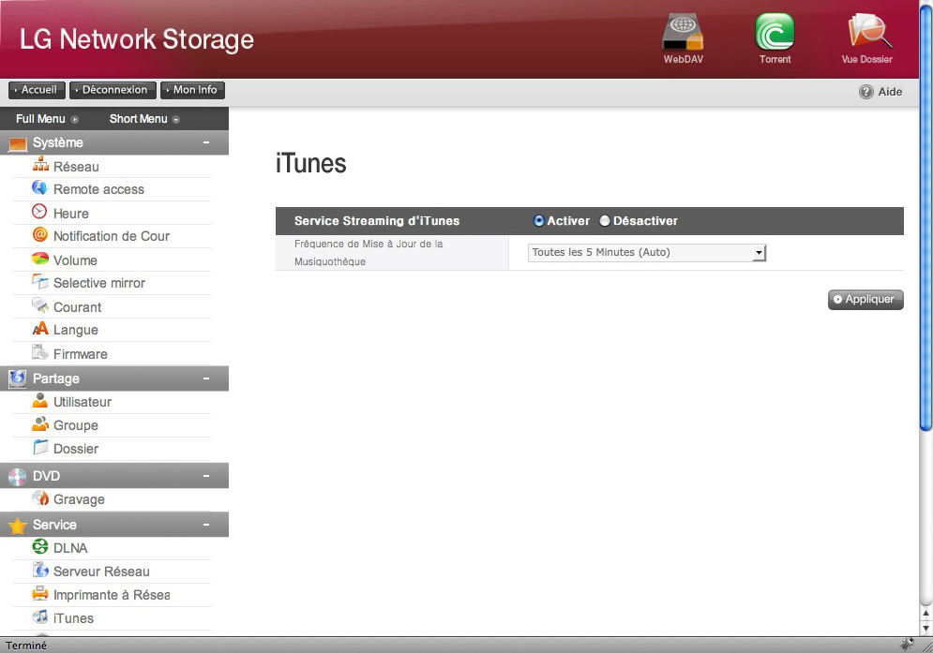Open Vue Dossier folder view icon
The width and height of the screenshot is (933, 653).
point(866,36)
